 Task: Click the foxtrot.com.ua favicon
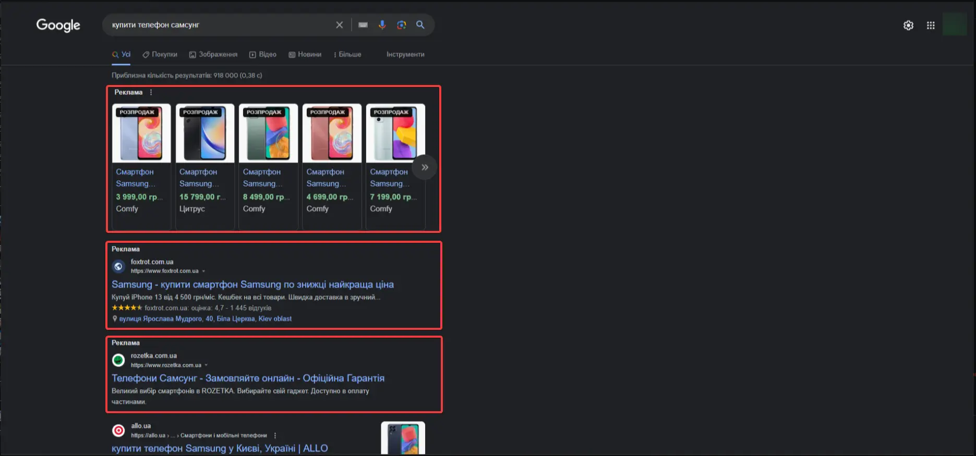point(118,266)
